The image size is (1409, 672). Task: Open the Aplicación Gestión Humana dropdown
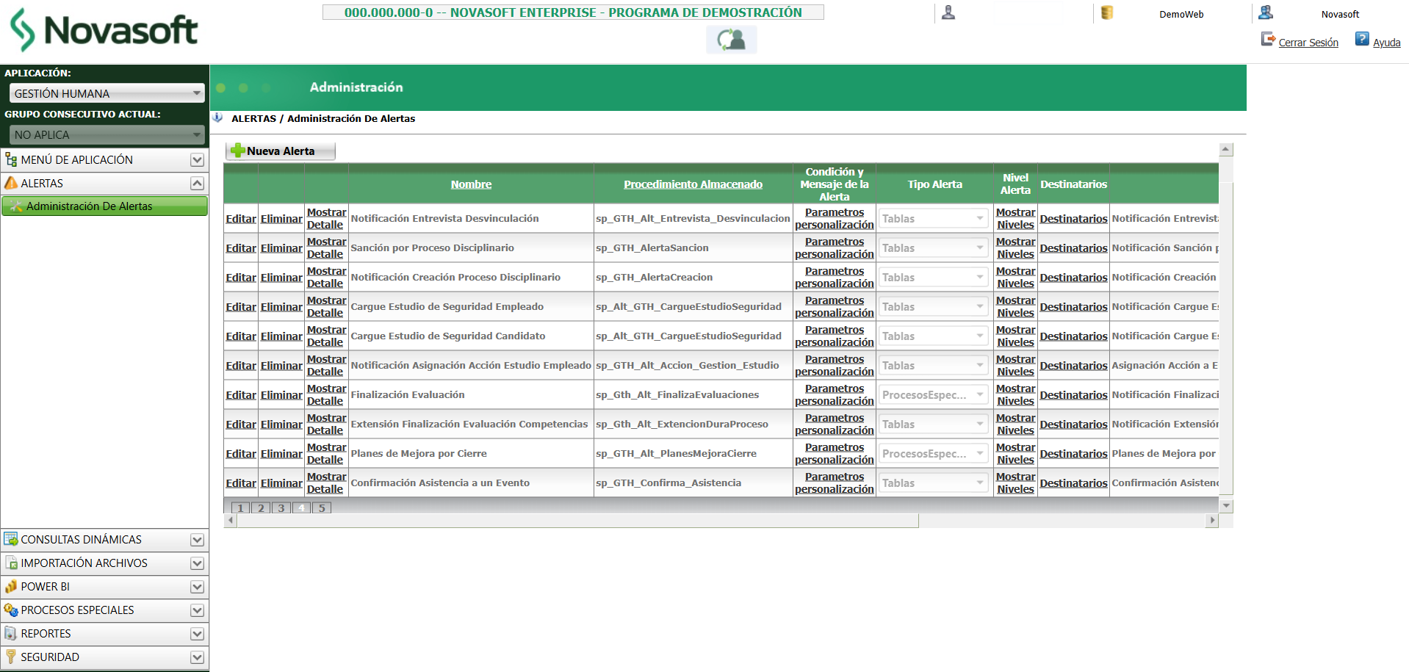[x=107, y=93]
